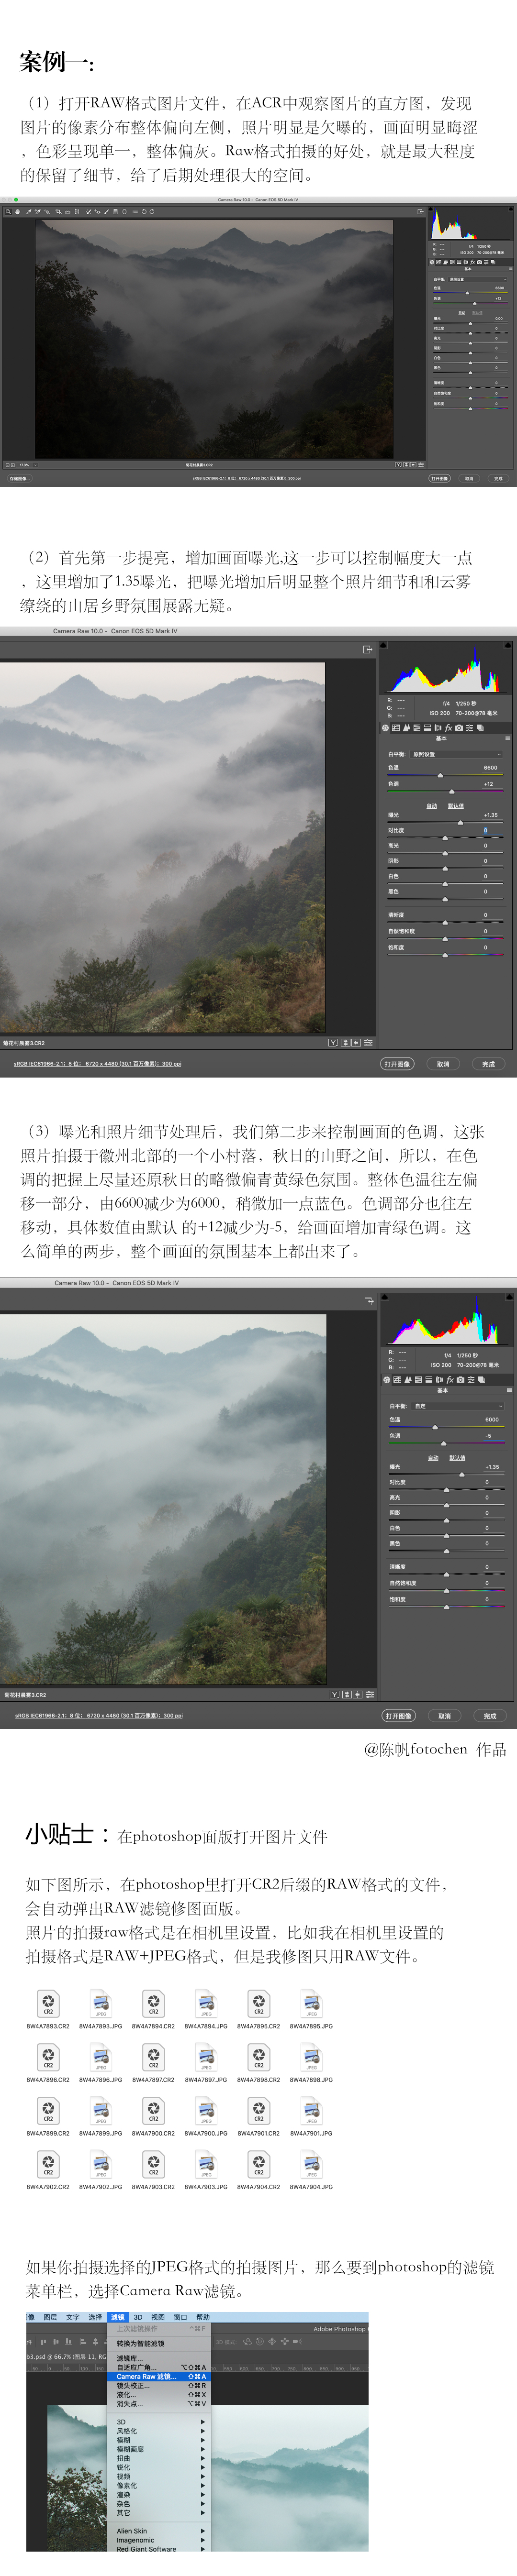Open preview preferences icon in 色温 6600 window
This screenshot has width=517, height=2576.
368,1042
